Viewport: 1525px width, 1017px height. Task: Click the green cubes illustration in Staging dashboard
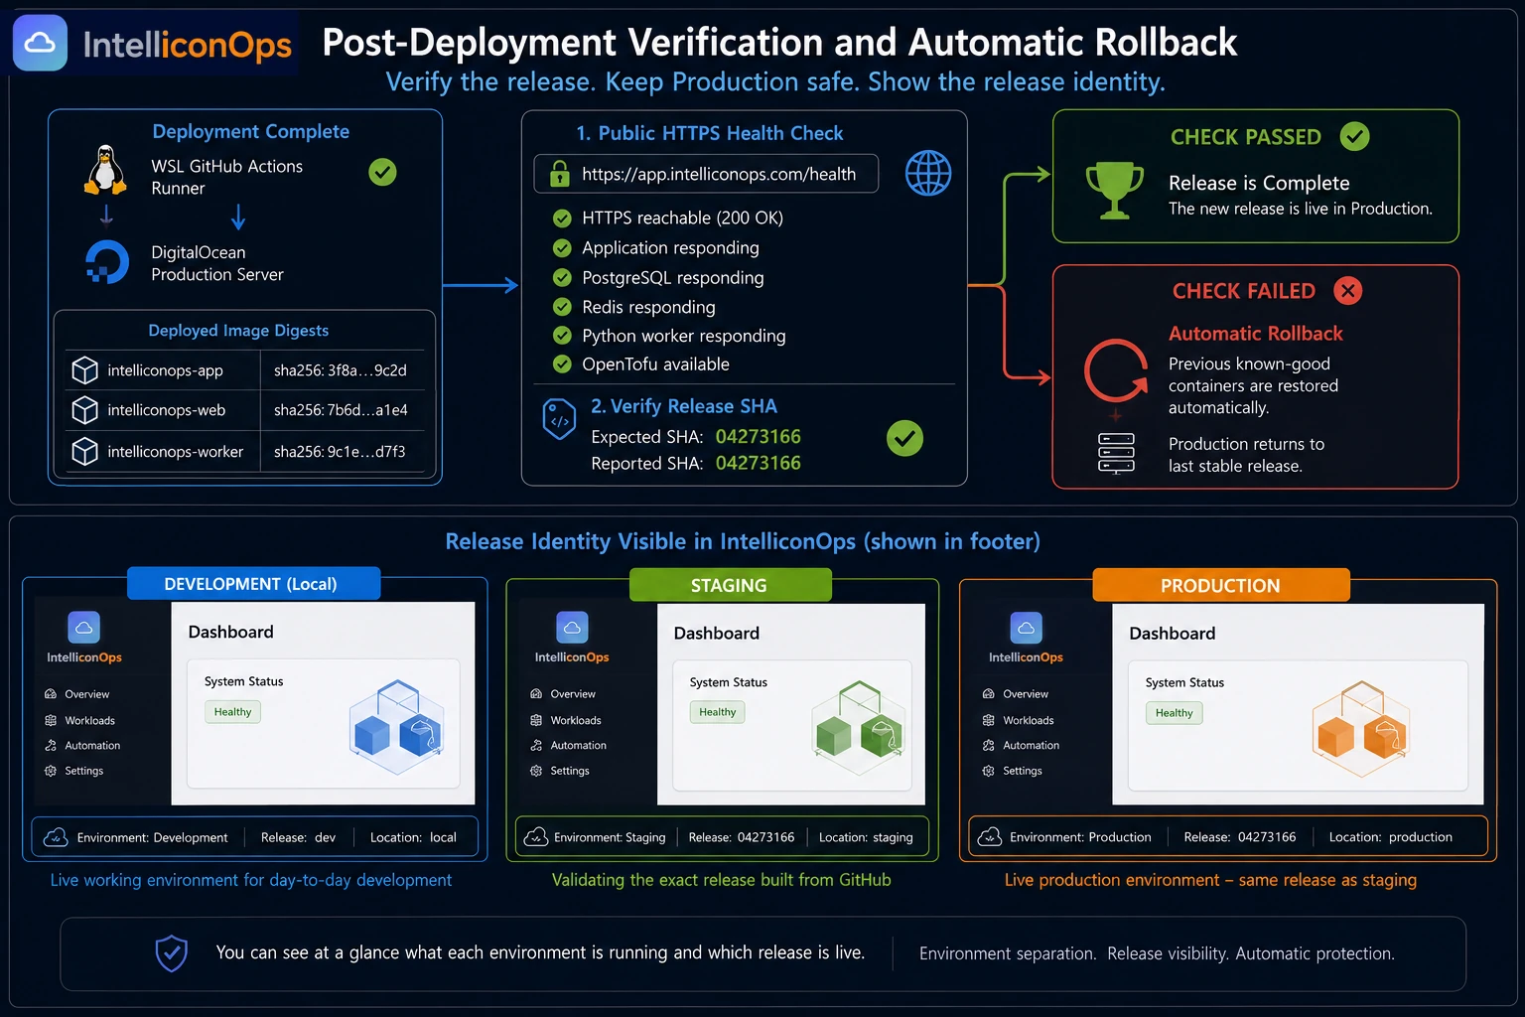coord(859,728)
